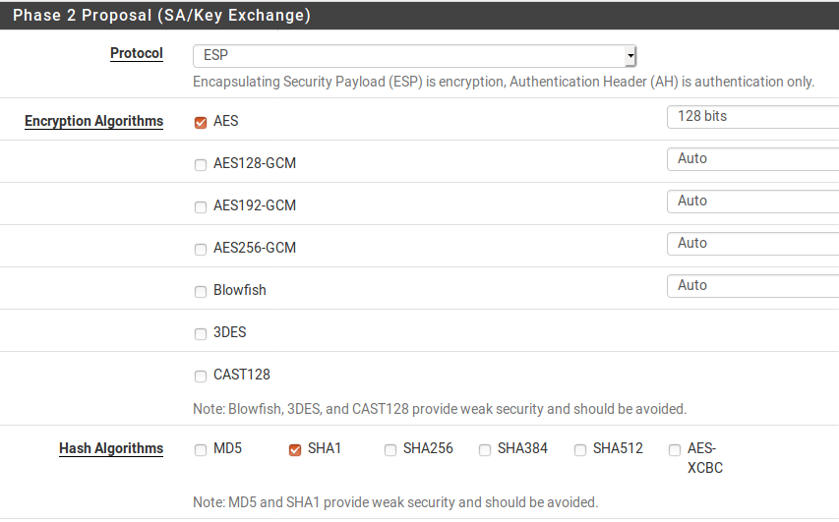Image resolution: width=839 pixels, height=522 pixels.
Task: Select the 3DES checkbox
Action: [201, 333]
